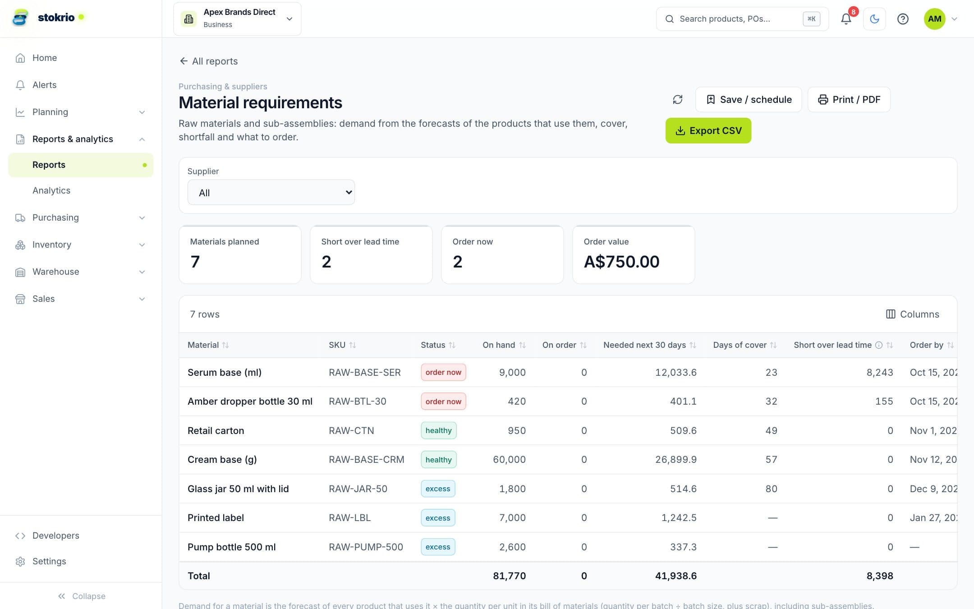The image size is (974, 609).
Task: Click the search products field
Action: pyautogui.click(x=742, y=18)
